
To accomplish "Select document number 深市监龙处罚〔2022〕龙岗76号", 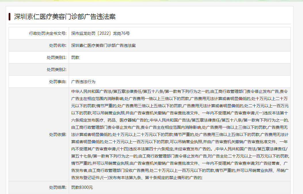I will tap(100, 33).
